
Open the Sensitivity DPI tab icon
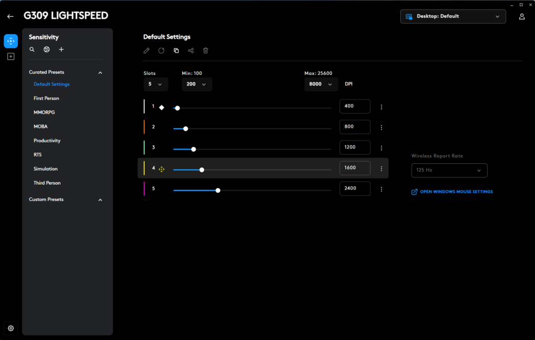(11, 41)
